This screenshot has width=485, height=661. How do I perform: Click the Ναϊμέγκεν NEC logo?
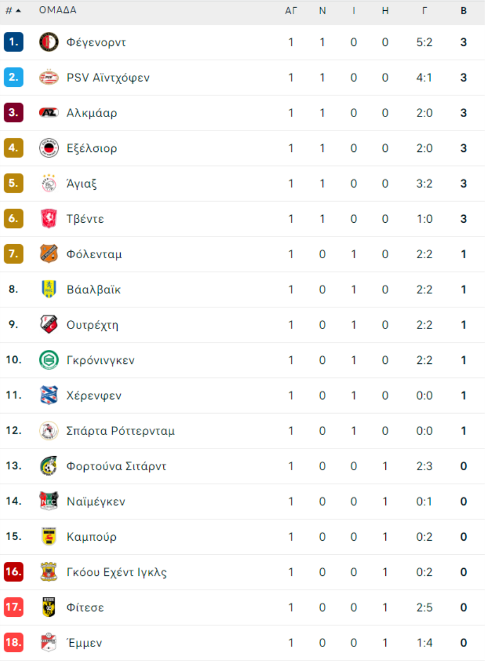click(x=49, y=501)
